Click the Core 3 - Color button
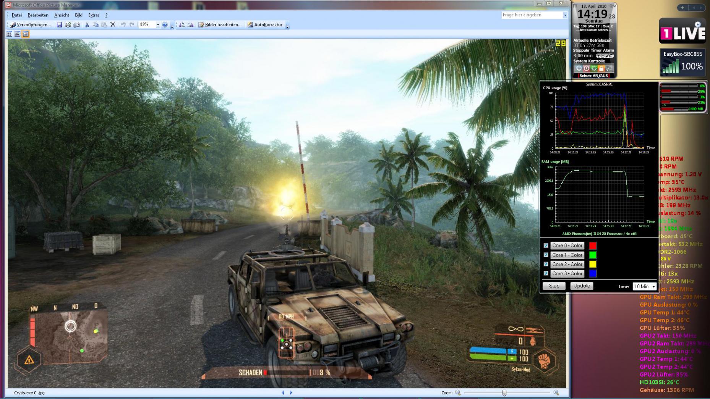 (567, 273)
